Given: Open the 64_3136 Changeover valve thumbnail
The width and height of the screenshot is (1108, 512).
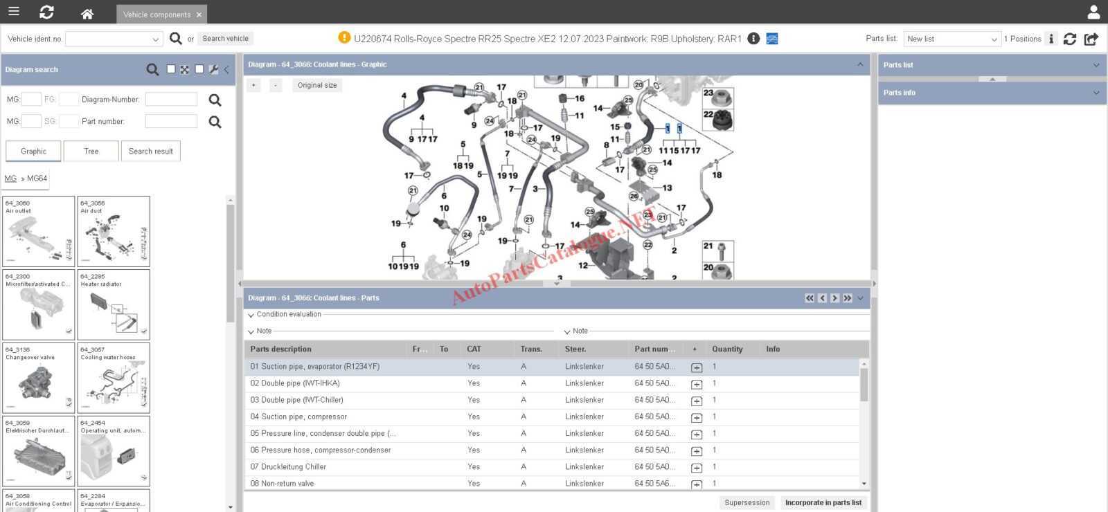Looking at the screenshot, I should click(39, 378).
